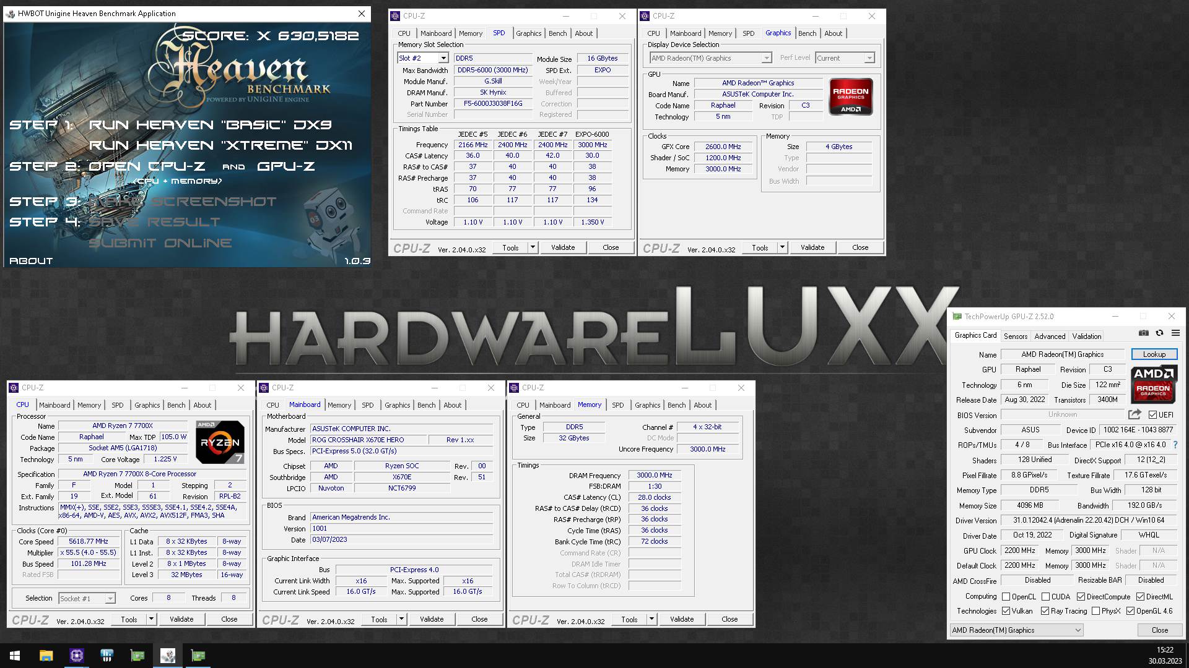
Task: Expand Tools arrow in CPU-Z Memory window
Action: pyautogui.click(x=651, y=619)
